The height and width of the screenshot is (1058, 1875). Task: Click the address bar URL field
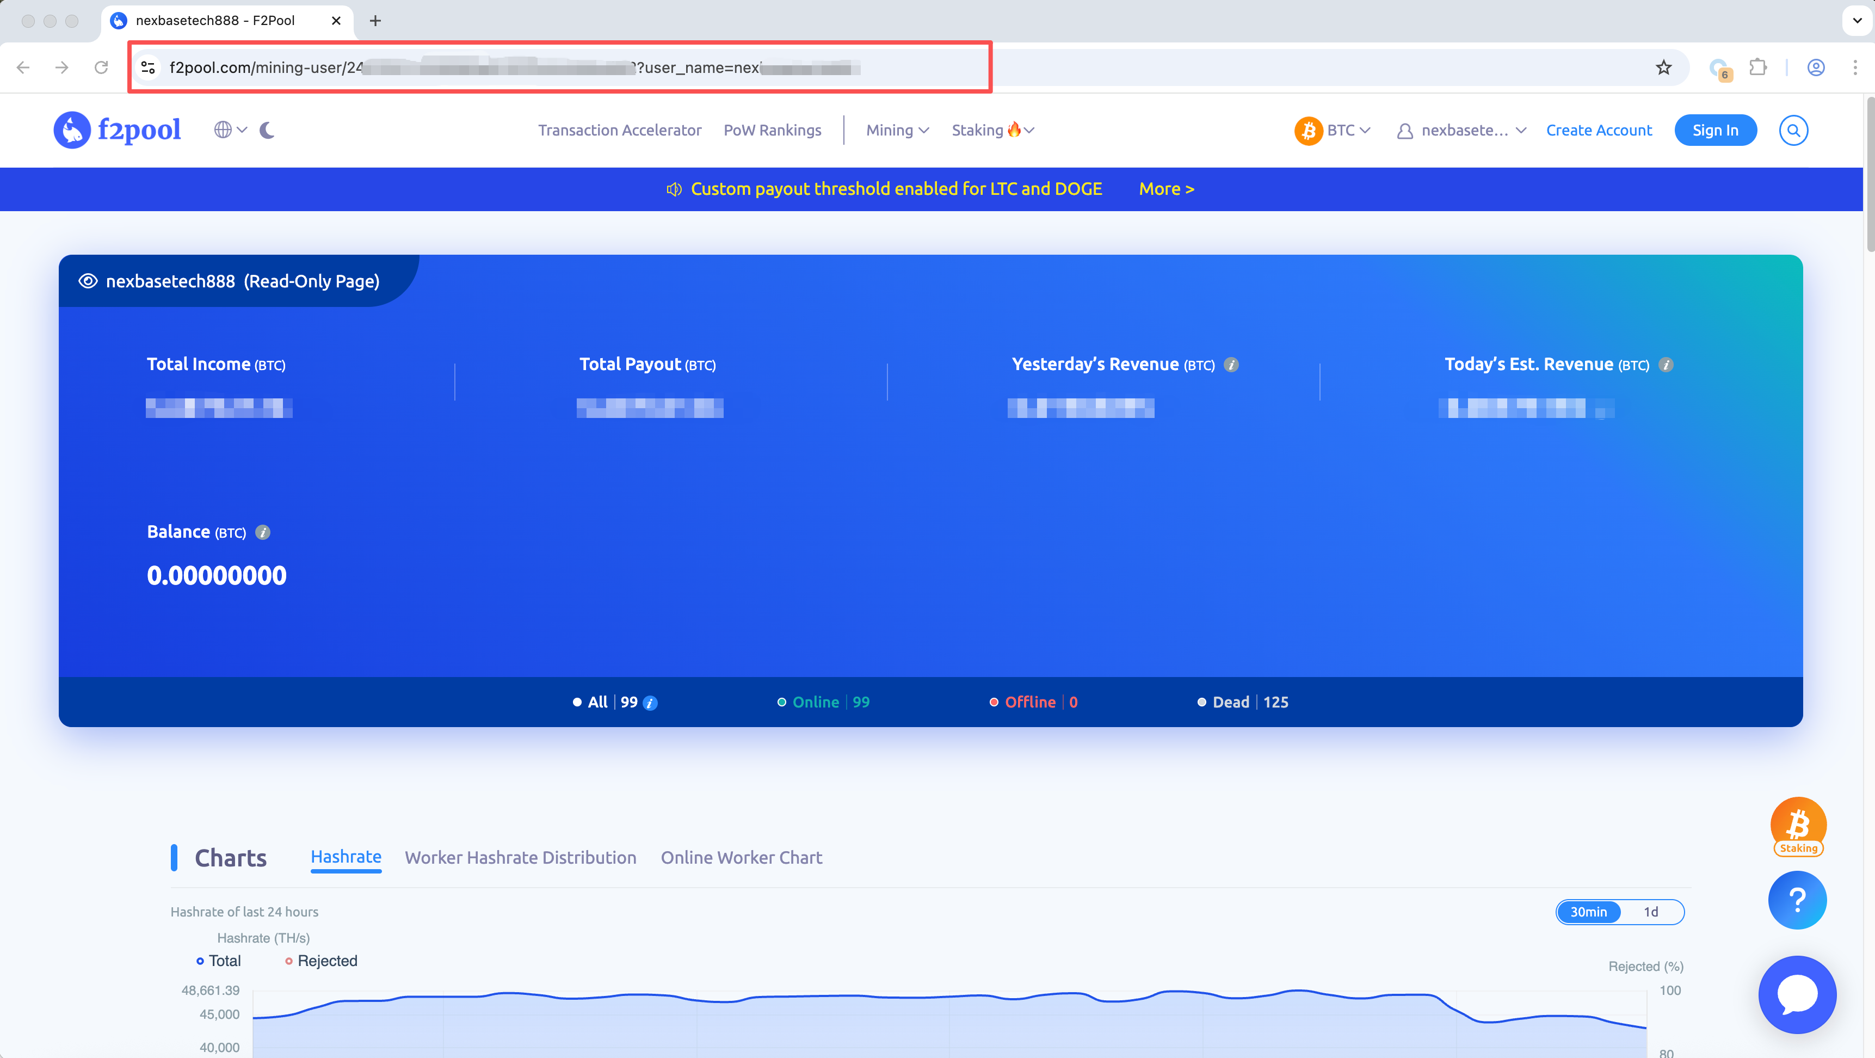pyautogui.click(x=509, y=67)
